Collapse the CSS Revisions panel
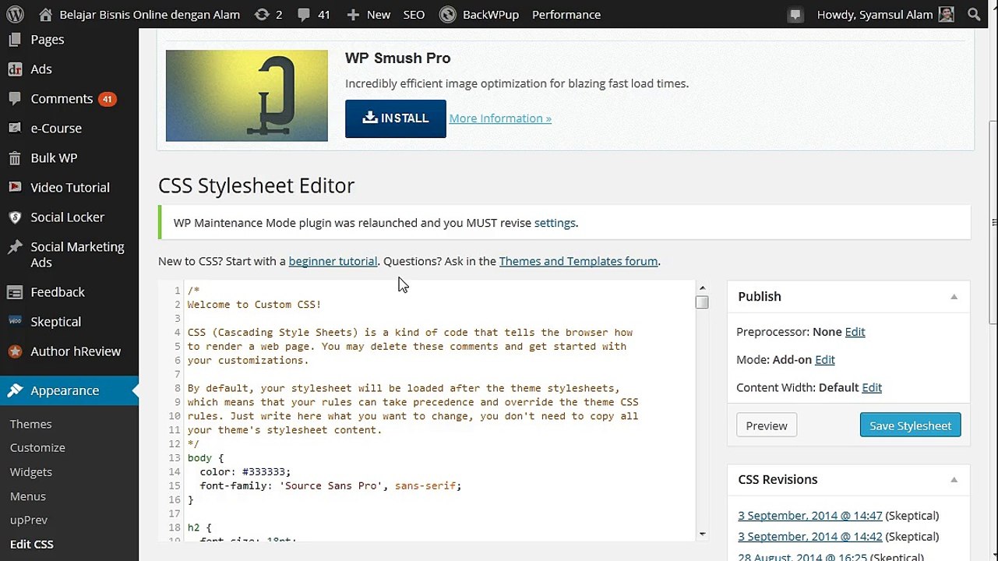This screenshot has height=561, width=998. point(954,480)
